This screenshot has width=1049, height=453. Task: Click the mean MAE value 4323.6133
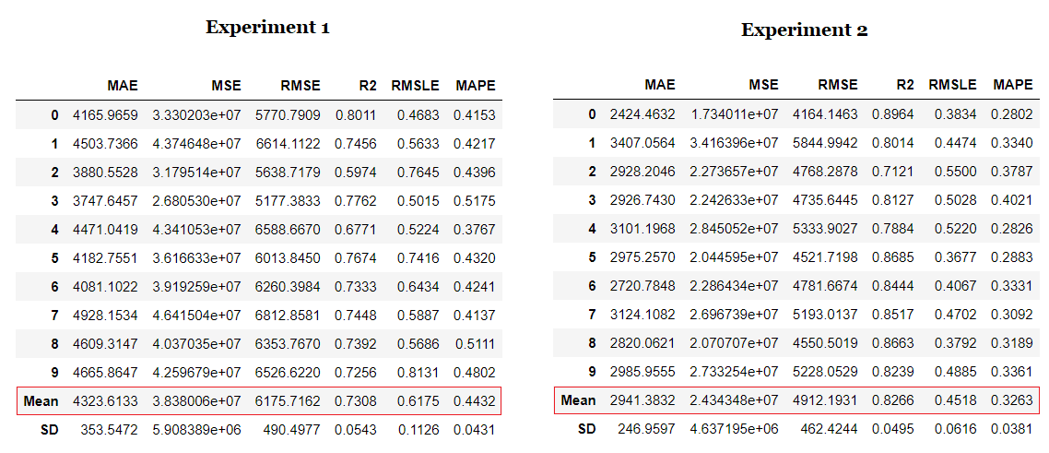[106, 401]
